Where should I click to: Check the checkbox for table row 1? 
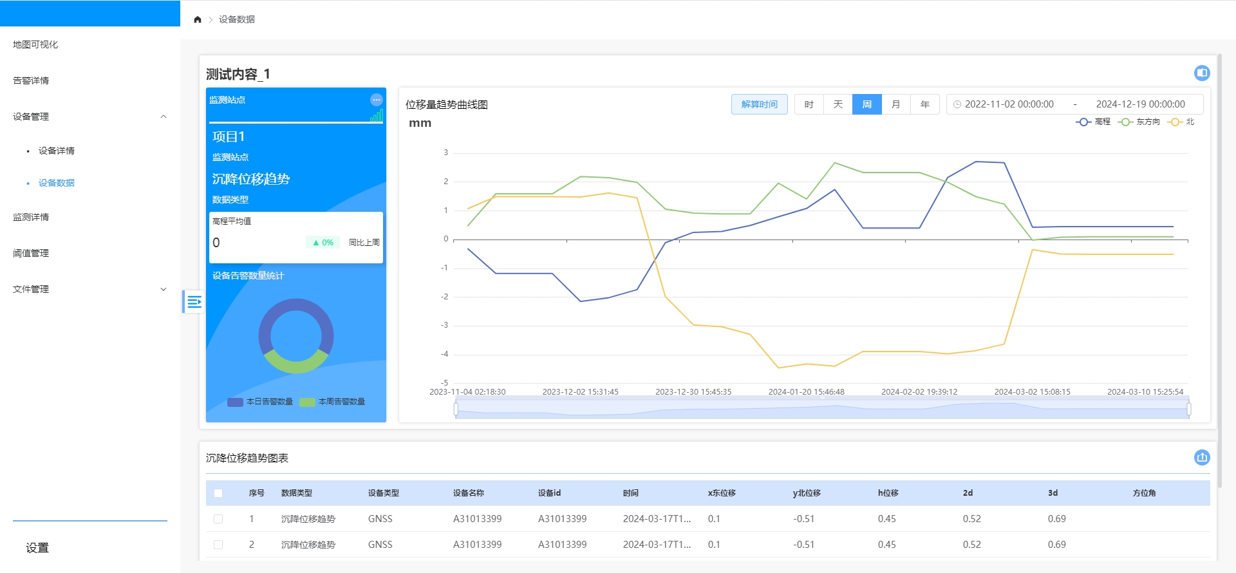tap(218, 519)
